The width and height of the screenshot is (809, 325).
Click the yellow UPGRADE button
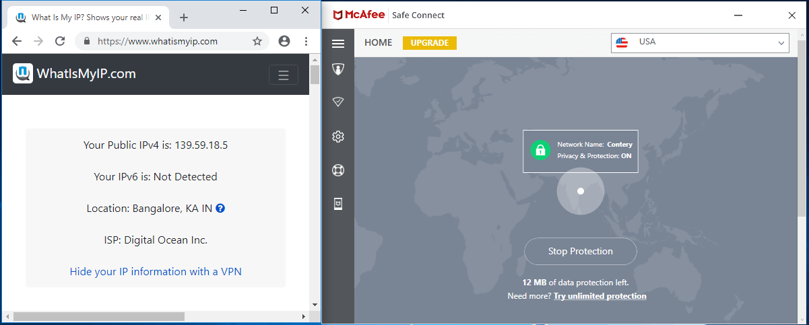click(x=429, y=43)
